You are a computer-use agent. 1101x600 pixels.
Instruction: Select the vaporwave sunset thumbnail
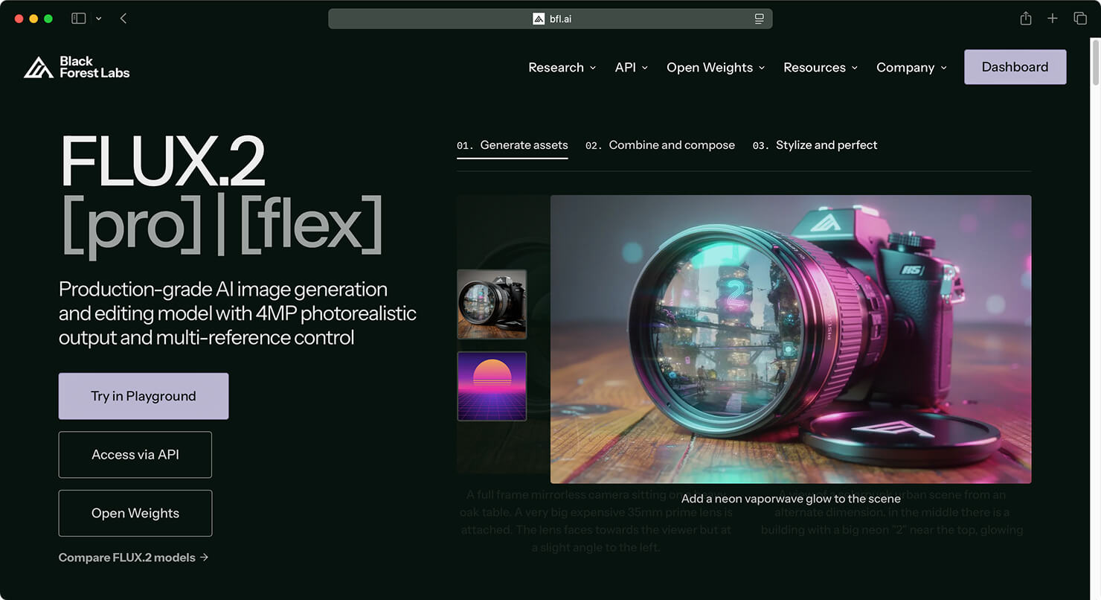click(x=492, y=386)
